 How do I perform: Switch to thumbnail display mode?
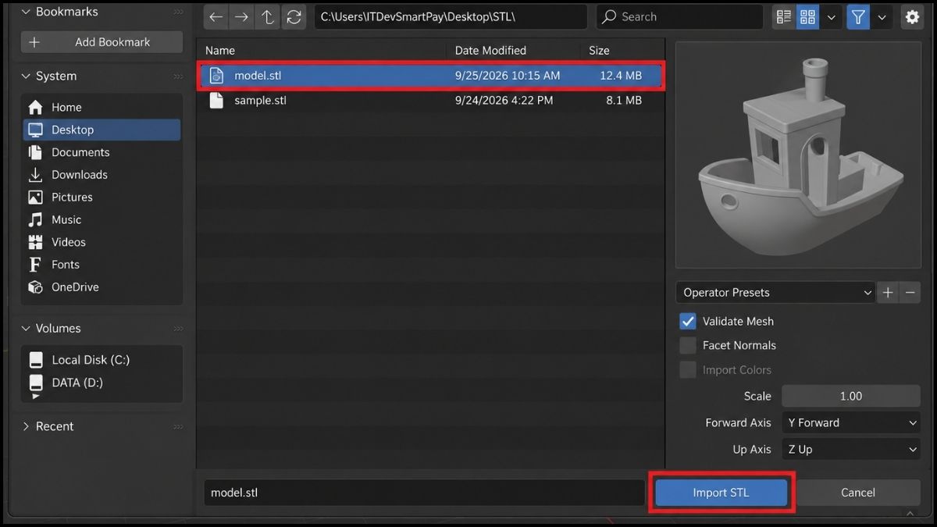808,16
